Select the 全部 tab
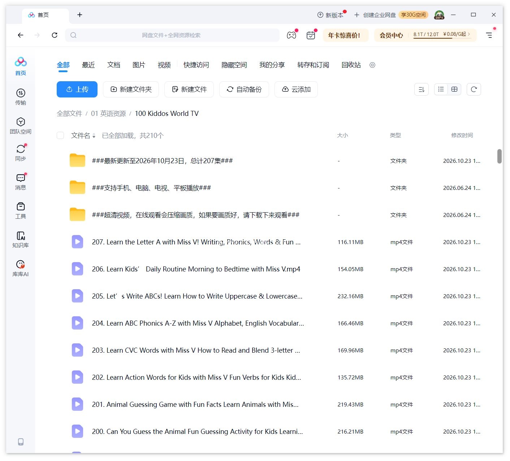Screen dimensions: 510x461 [x=63, y=65]
